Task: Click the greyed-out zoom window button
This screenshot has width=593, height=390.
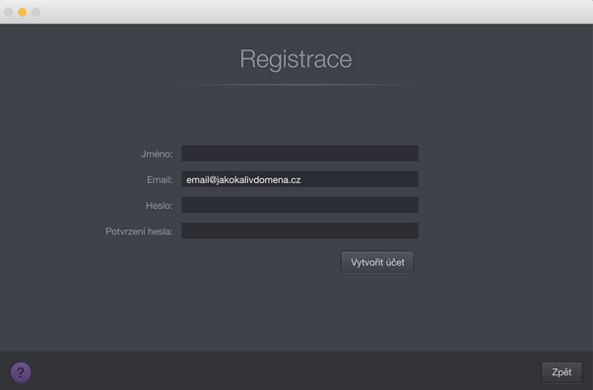Action: (35, 13)
